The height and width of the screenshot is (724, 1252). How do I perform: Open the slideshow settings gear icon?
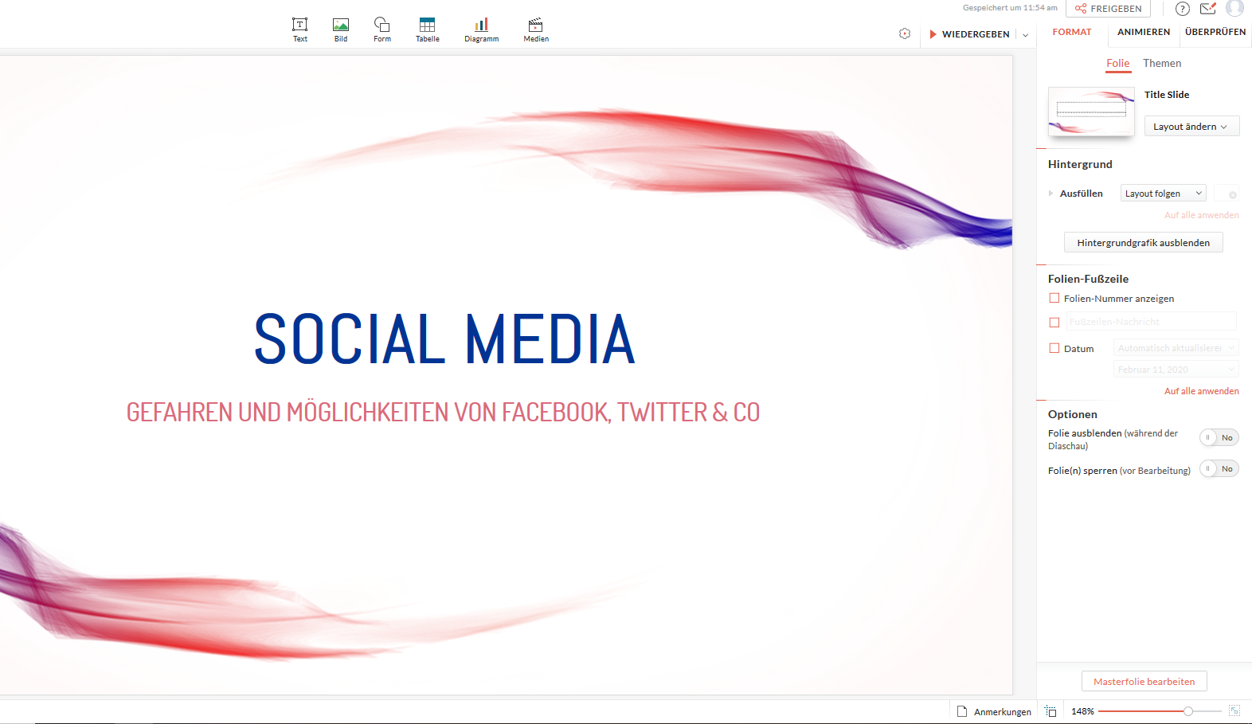point(905,33)
